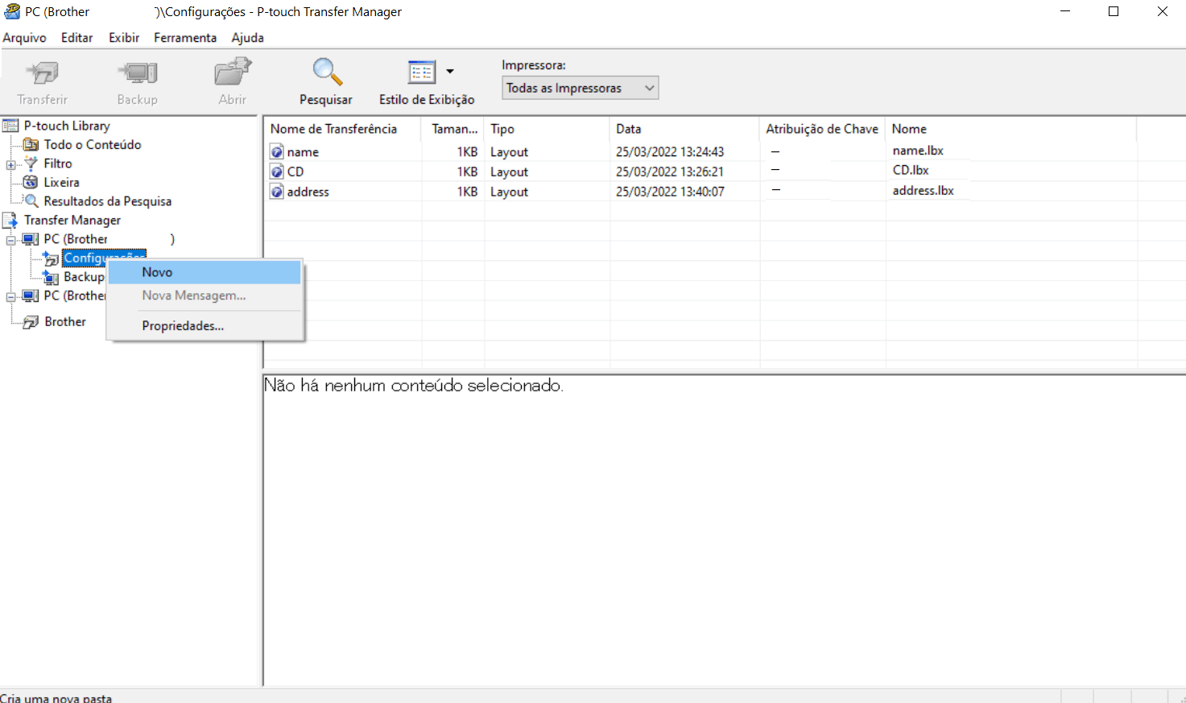Click the name layout file icon
Viewport: 1186px width, 703px height.
click(x=277, y=152)
